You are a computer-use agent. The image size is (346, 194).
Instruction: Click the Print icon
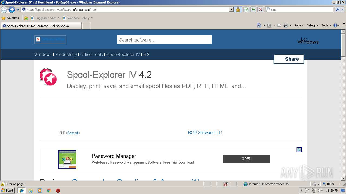coord(286,25)
